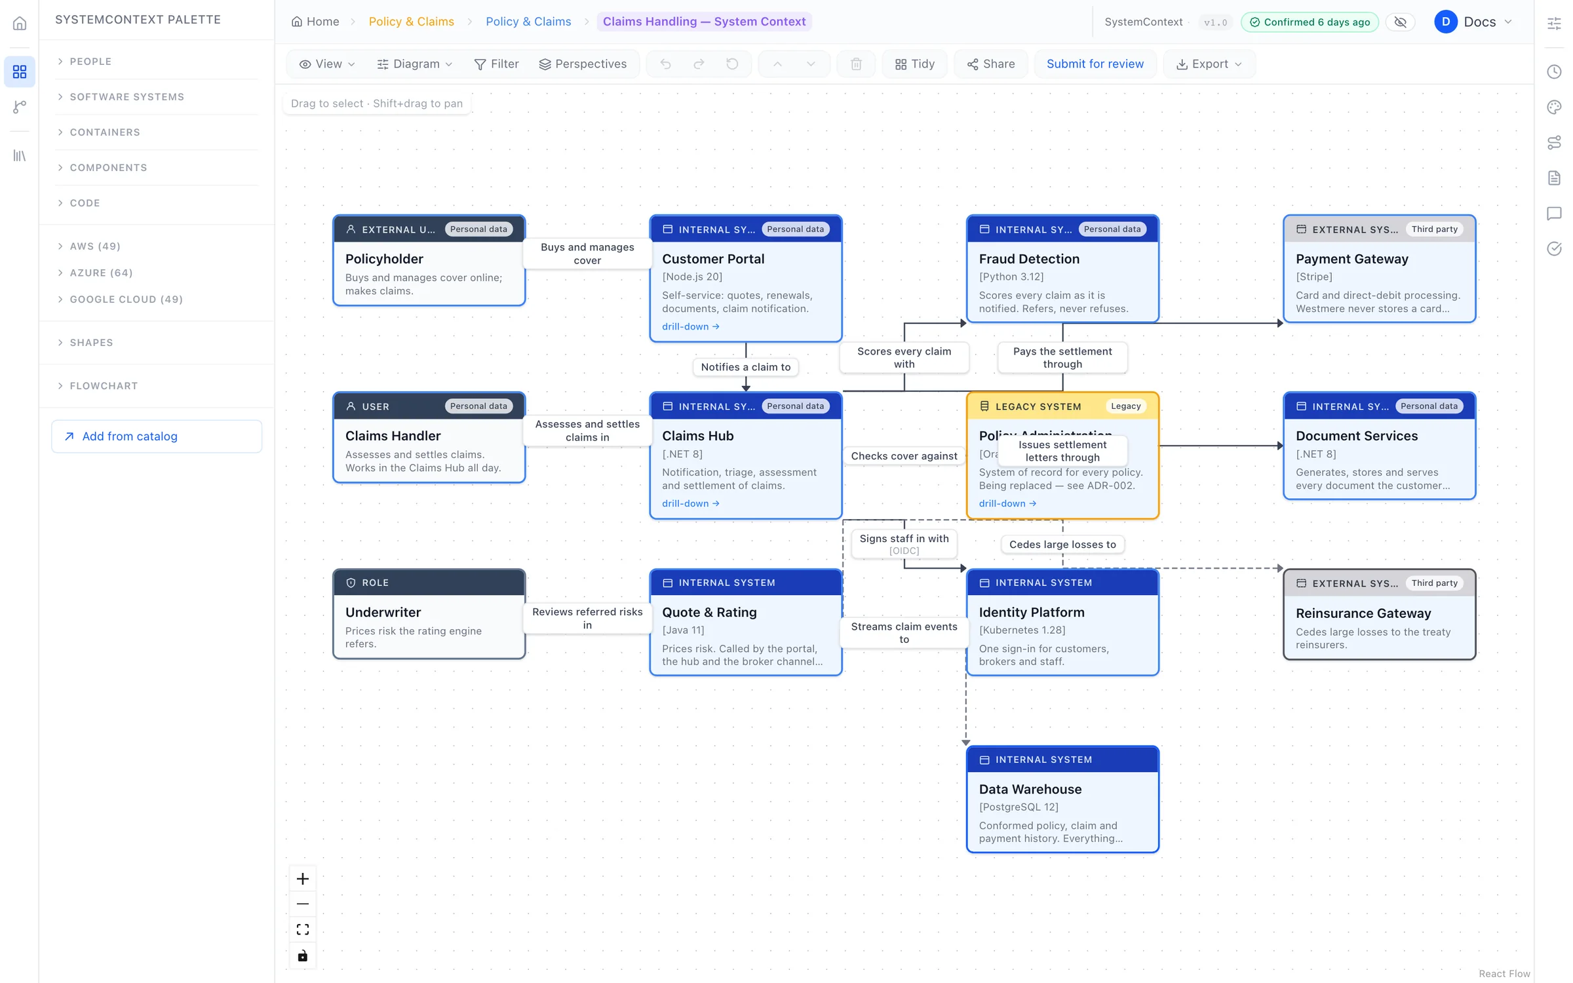Open the Diagram dropdown menu
Viewport: 1573px width, 983px height.
pyautogui.click(x=414, y=64)
